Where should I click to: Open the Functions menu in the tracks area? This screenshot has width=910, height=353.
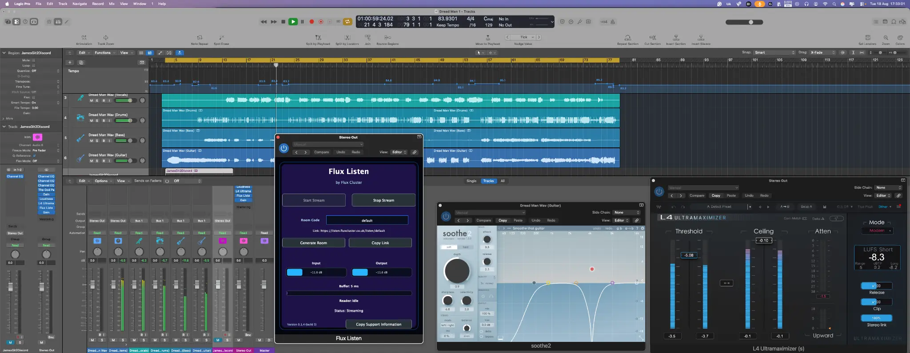tap(104, 53)
